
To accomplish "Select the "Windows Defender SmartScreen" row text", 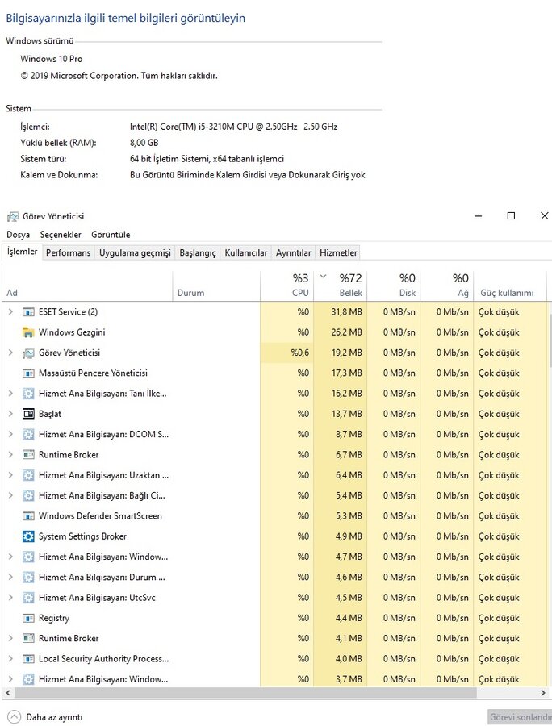I will [x=101, y=515].
